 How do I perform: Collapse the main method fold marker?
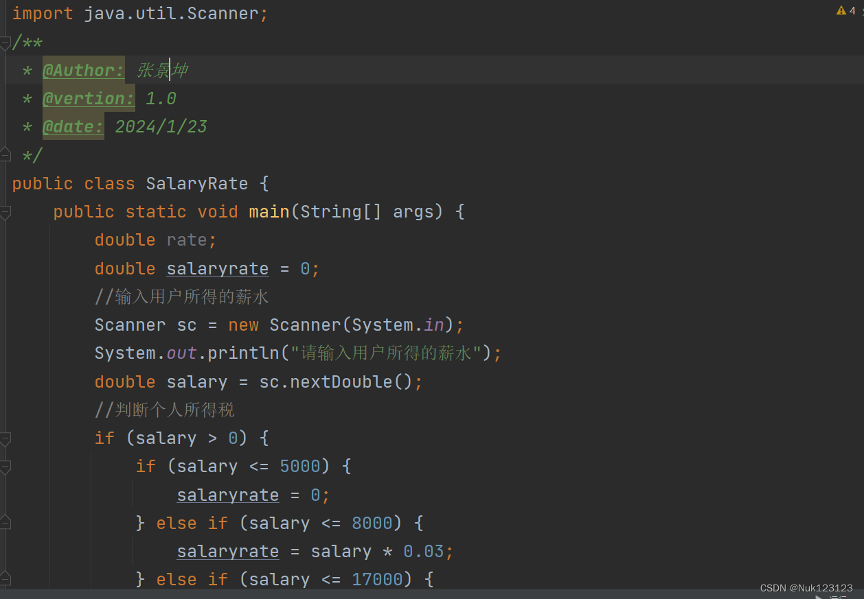tap(5, 212)
